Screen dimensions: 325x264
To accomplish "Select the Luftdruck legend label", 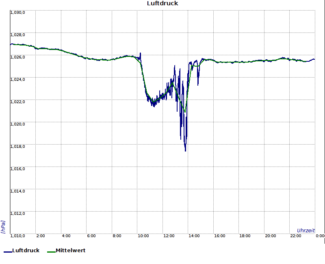I will pos(26,250).
